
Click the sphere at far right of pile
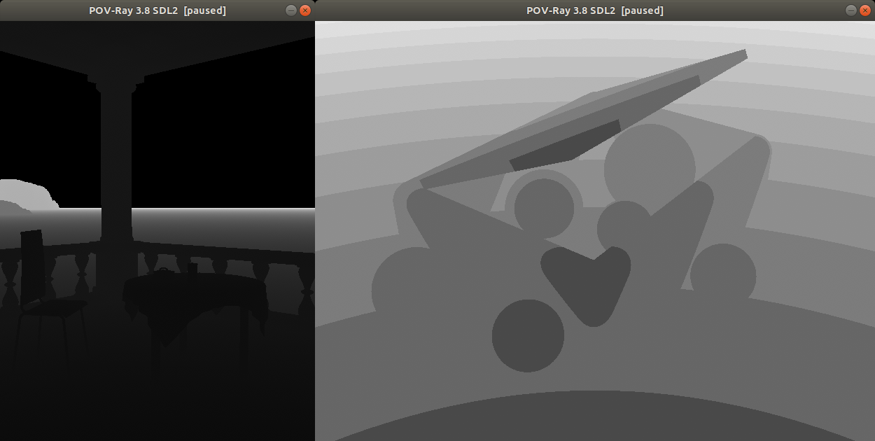click(x=723, y=274)
